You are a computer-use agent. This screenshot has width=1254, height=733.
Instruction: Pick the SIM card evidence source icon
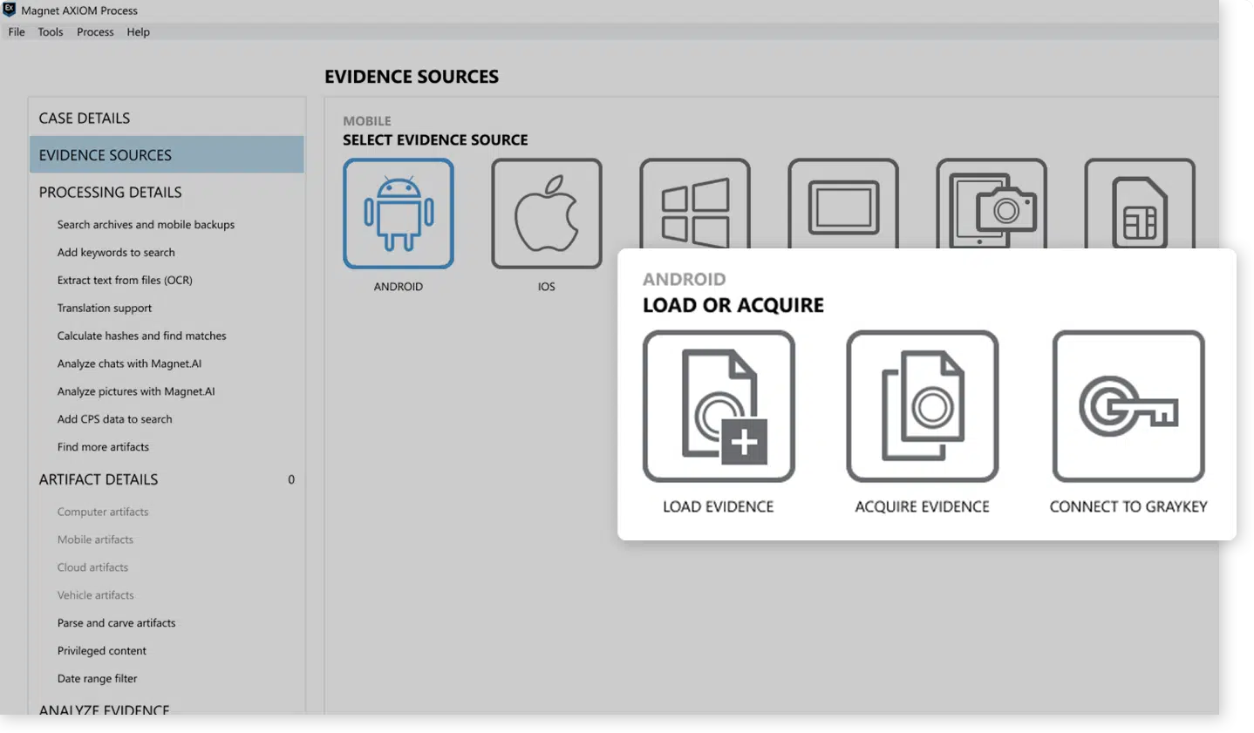pos(1140,204)
